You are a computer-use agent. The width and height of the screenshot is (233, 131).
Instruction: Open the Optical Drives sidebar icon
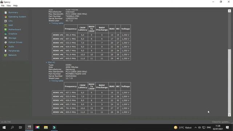(5, 42)
